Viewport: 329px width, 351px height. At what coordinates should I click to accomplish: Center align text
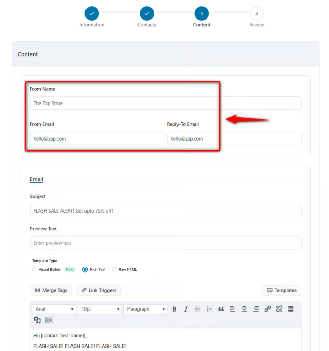click(x=244, y=309)
